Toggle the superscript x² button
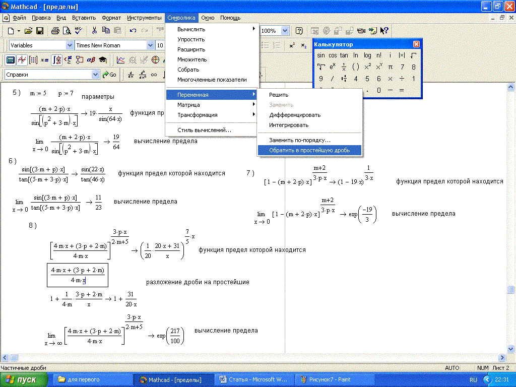The image size is (516, 387). [x=292, y=45]
